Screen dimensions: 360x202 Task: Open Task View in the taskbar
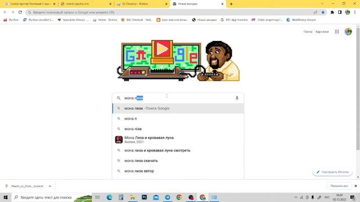tap(97, 197)
